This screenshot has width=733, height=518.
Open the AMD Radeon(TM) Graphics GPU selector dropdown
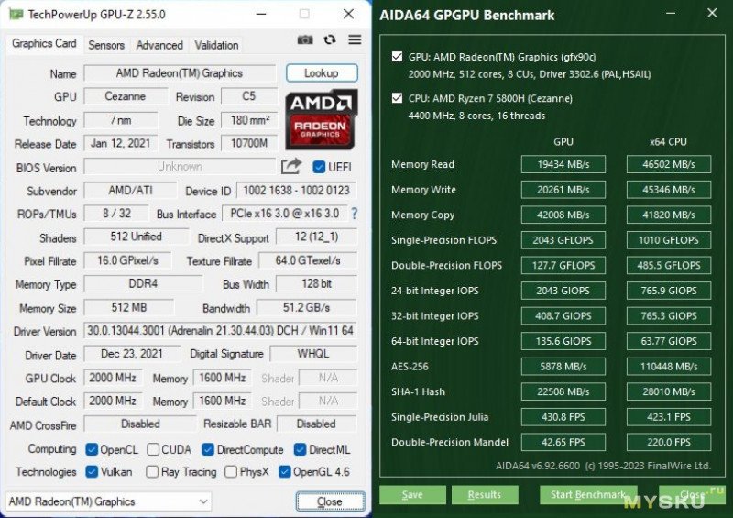pyautogui.click(x=108, y=501)
